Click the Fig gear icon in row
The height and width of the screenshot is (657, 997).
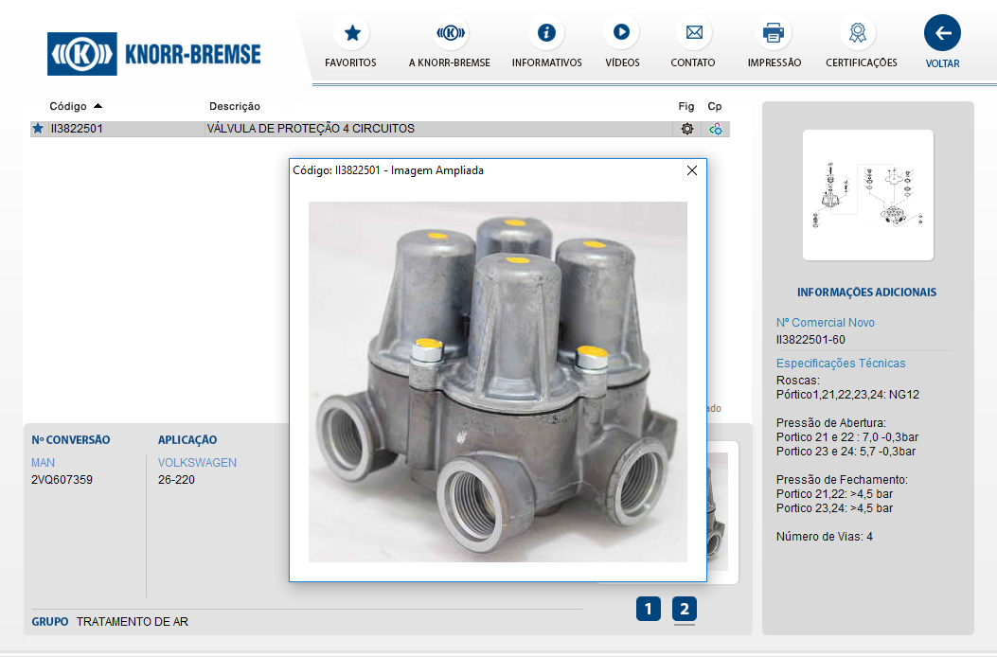687,129
